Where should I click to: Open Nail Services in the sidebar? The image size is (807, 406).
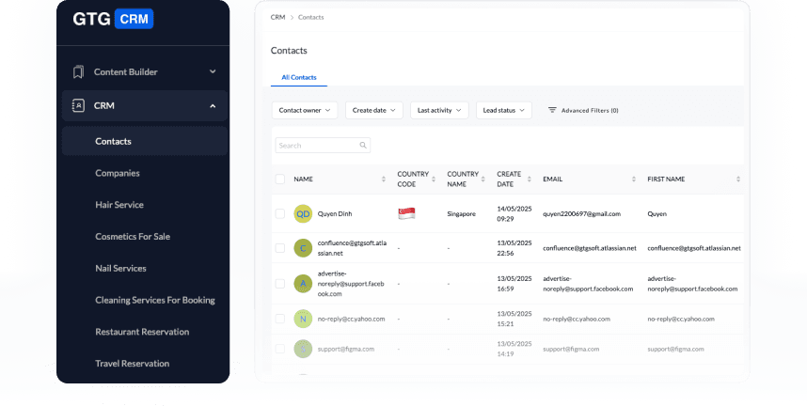click(121, 269)
